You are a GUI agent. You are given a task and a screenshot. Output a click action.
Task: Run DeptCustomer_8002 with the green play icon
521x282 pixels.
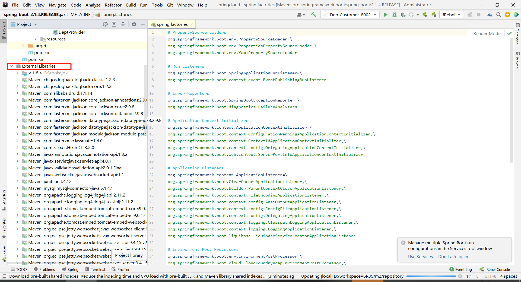pyautogui.click(x=386, y=15)
